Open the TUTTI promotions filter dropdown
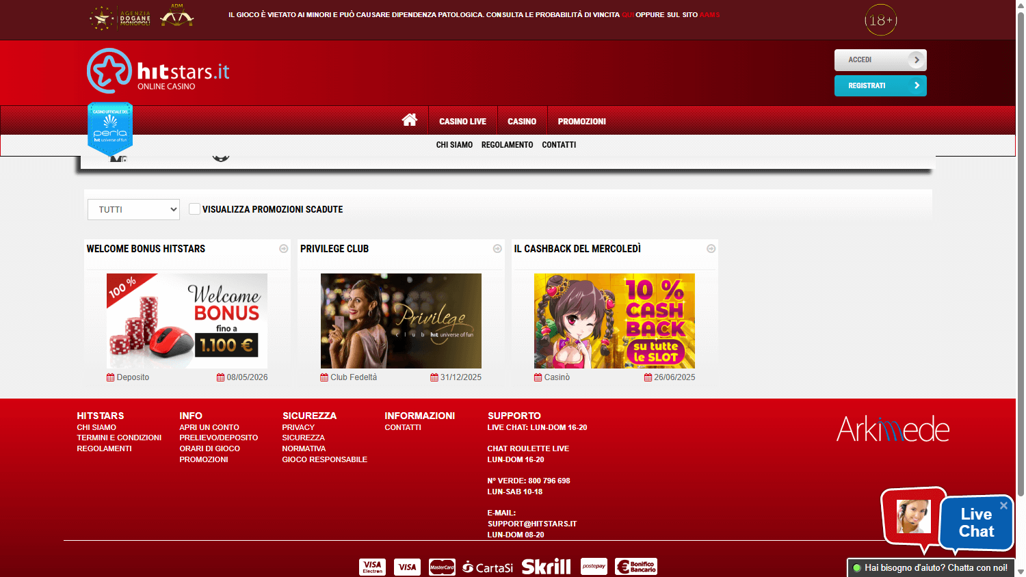The height and width of the screenshot is (577, 1026). [x=133, y=209]
